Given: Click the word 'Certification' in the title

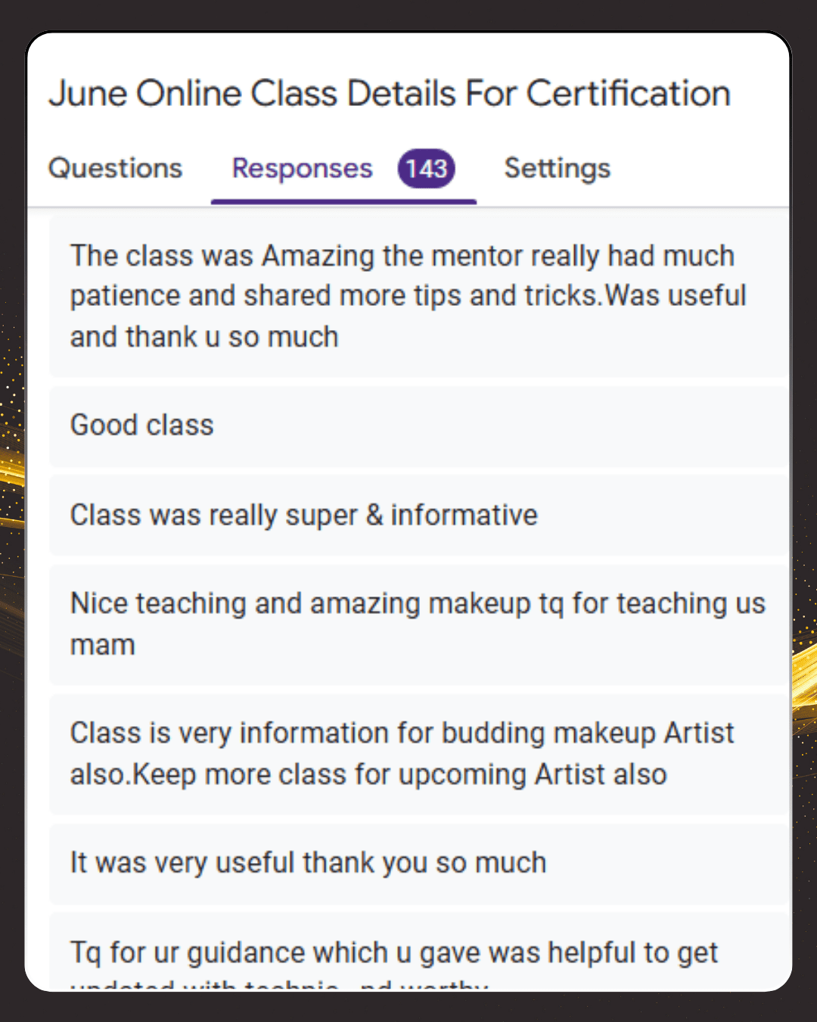Looking at the screenshot, I should (628, 94).
